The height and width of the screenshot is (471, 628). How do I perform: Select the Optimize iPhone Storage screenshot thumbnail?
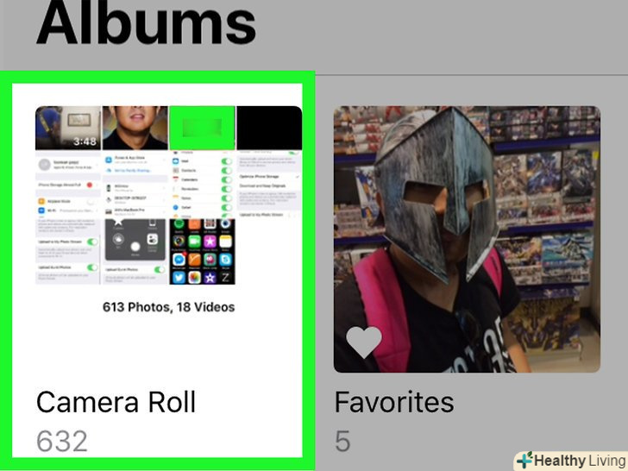point(269,185)
